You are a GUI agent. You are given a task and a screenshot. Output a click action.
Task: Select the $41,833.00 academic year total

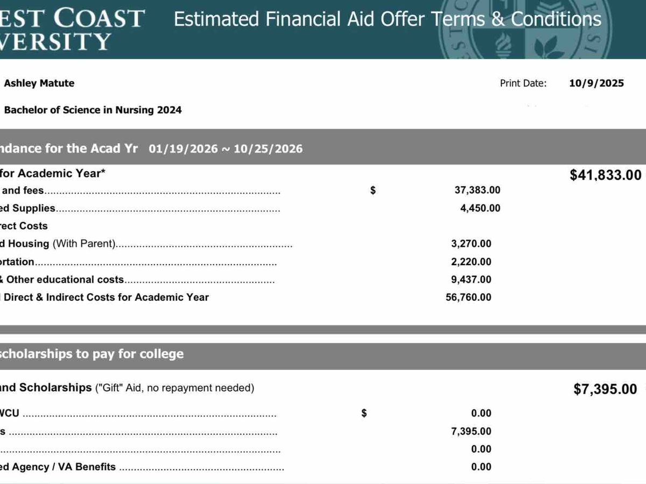tap(606, 175)
